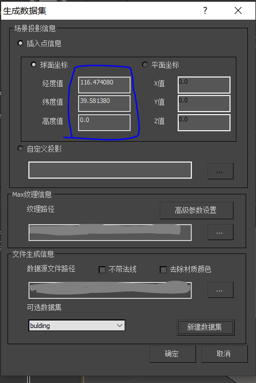This screenshot has height=383, width=256.
Task: Click the 新建数据集 button
Action: [205, 327]
